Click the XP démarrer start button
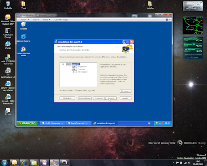The height and width of the screenshot is (166, 207). [27, 123]
